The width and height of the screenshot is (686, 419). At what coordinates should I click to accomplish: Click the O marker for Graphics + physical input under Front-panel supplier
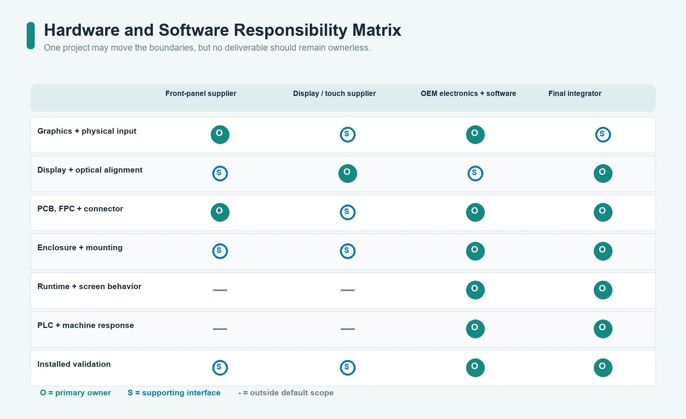[220, 134]
